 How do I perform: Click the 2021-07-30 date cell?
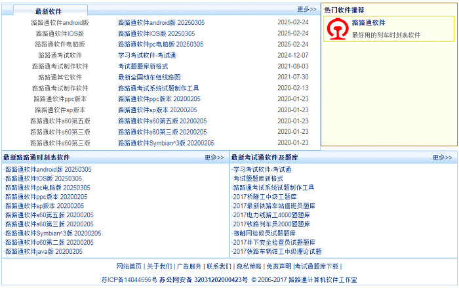tap(292, 77)
